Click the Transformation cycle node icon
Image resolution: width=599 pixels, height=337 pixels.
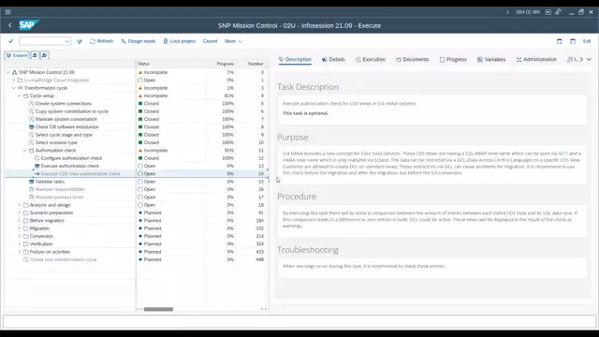(21, 88)
